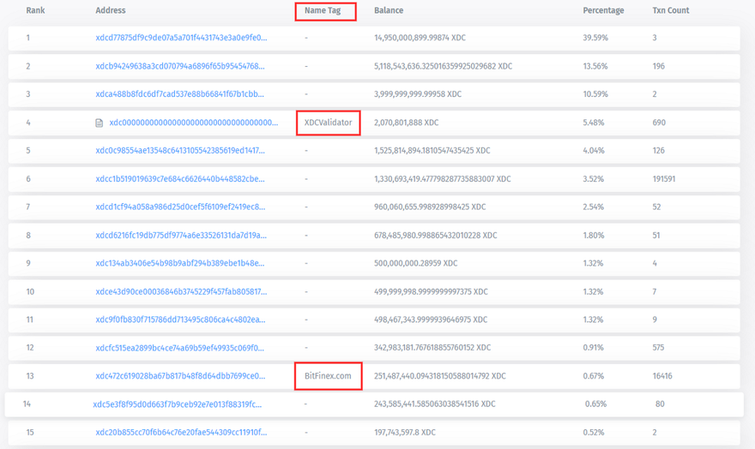755x449 pixels.
Task: Click the Balance column header
Action: 389,11
